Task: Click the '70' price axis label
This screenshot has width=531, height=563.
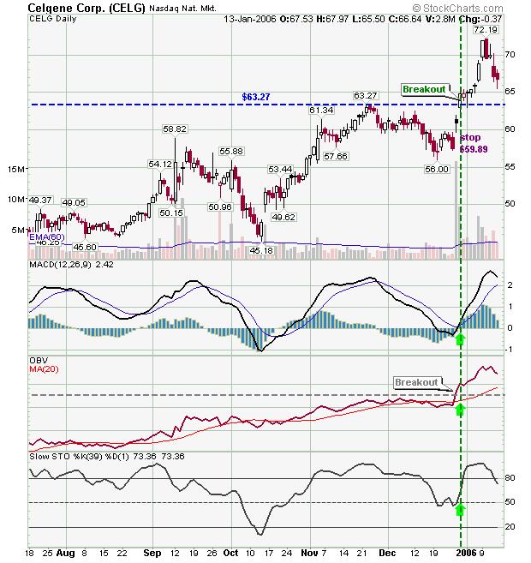Action: pos(510,55)
